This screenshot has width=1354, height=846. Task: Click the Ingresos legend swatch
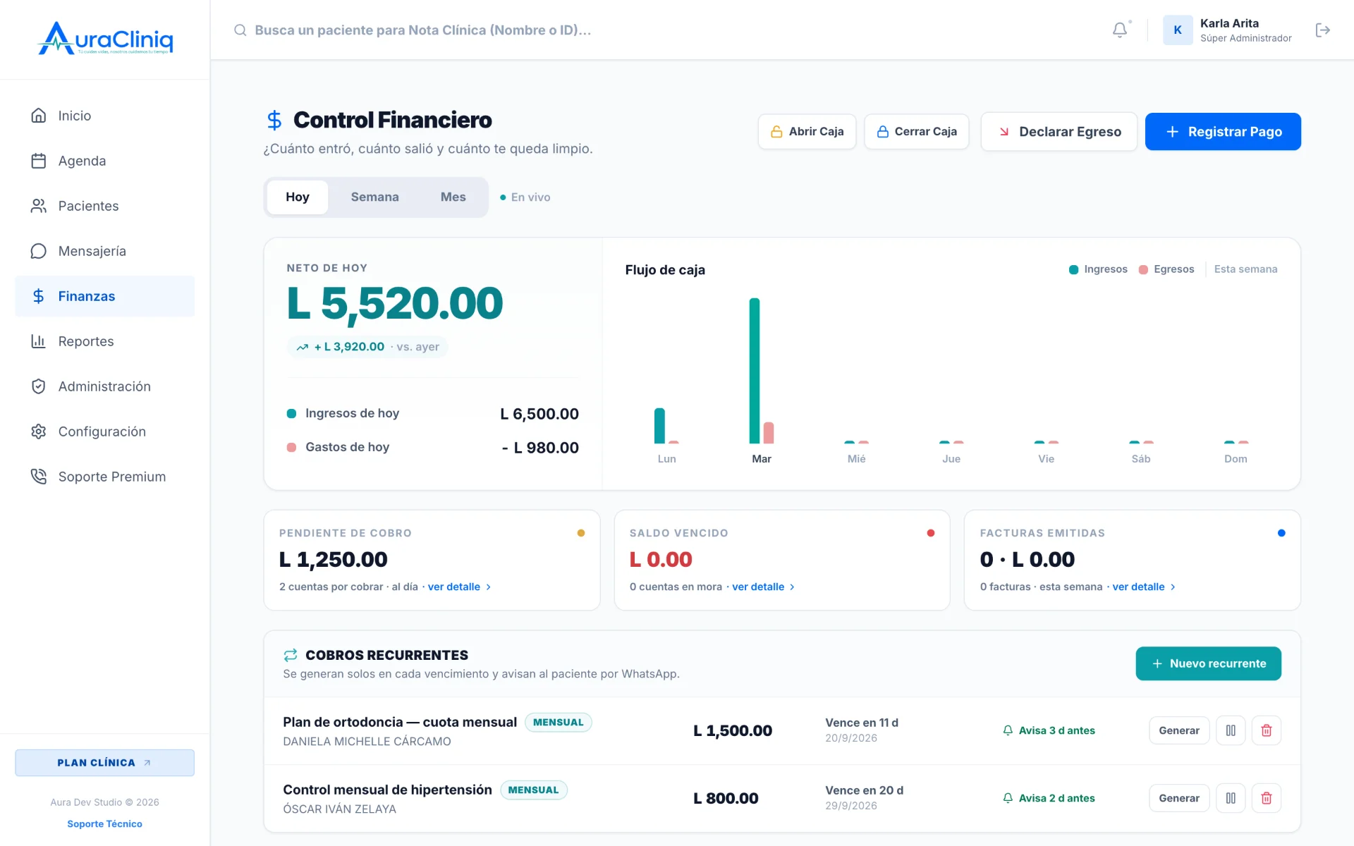(x=1073, y=269)
